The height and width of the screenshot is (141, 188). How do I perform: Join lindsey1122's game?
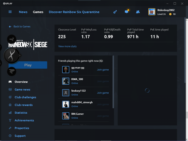click(103, 93)
